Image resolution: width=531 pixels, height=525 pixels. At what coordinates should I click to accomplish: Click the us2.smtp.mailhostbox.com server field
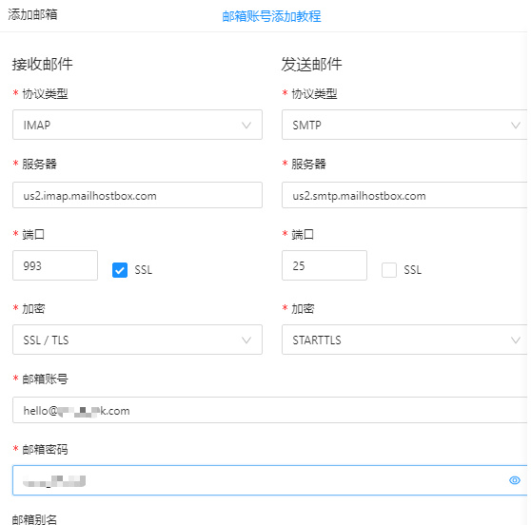coord(404,195)
